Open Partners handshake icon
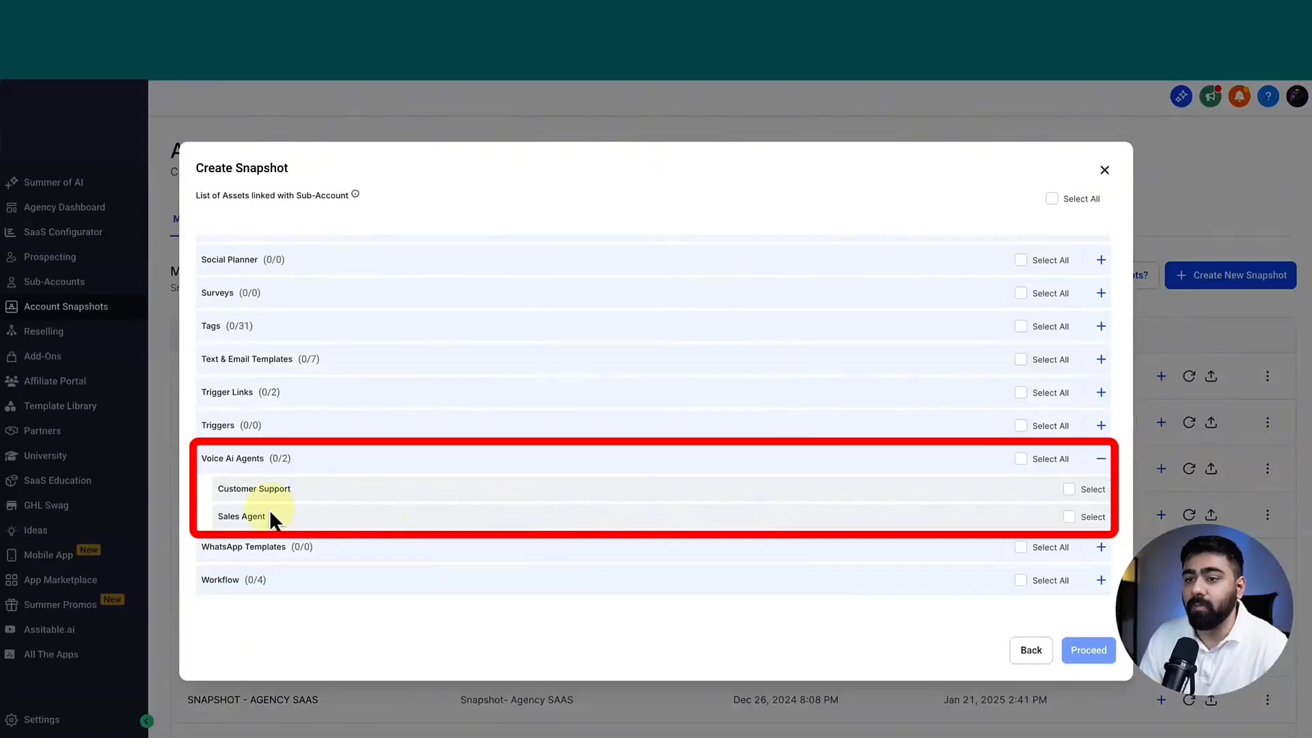The width and height of the screenshot is (1312, 738). coord(11,430)
